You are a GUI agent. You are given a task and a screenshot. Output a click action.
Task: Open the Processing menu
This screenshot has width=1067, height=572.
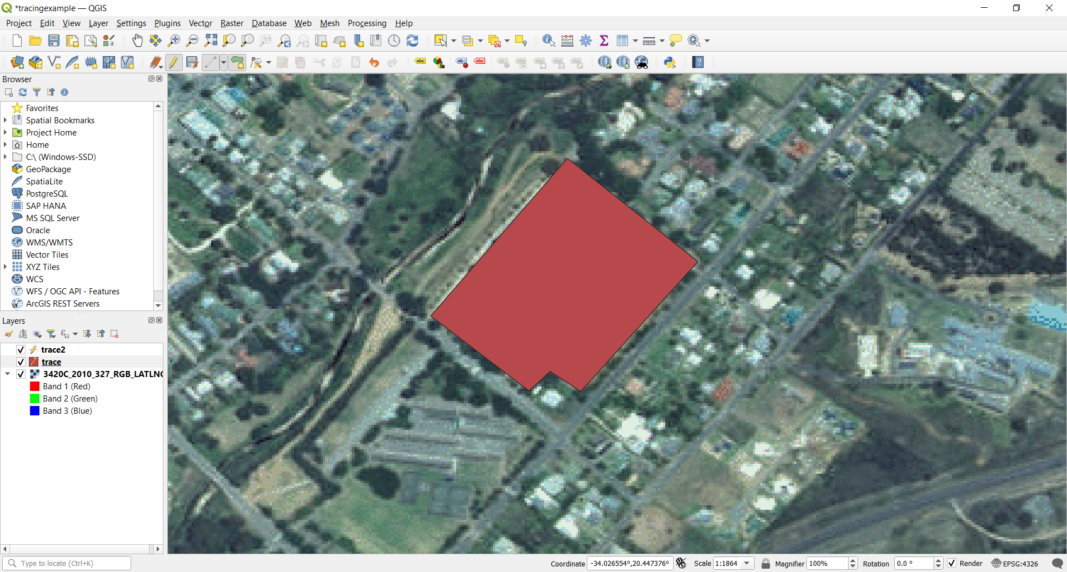click(x=367, y=23)
